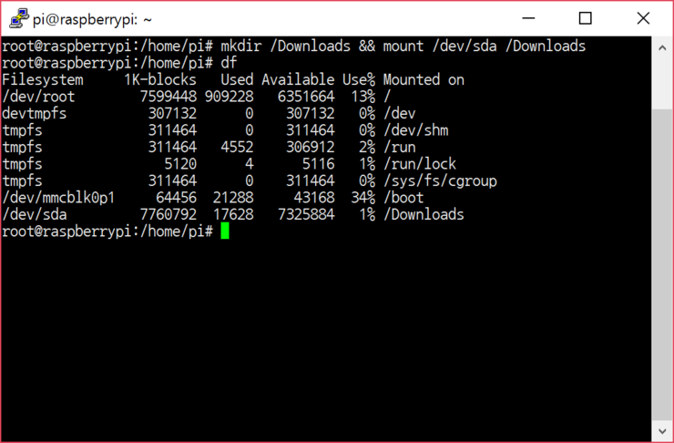Click the 'Available' column header
This screenshot has width=674, height=443.
pos(298,79)
